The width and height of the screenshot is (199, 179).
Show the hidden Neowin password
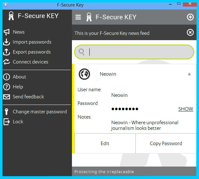point(186,109)
